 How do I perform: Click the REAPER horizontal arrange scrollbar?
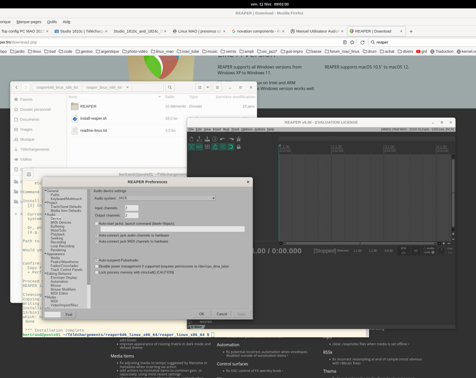point(360,243)
